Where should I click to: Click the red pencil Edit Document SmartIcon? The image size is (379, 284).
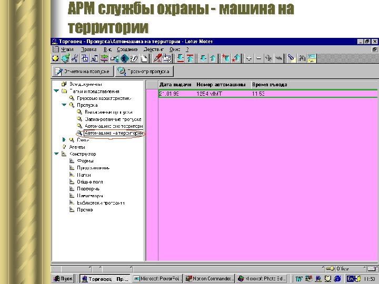click(x=157, y=58)
